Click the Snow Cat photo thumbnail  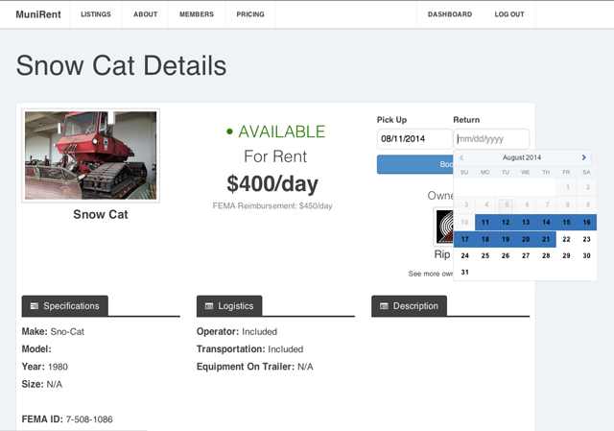click(90, 156)
